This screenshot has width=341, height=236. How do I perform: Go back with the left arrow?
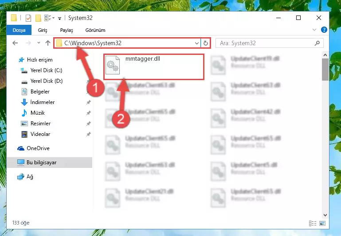tap(15, 43)
